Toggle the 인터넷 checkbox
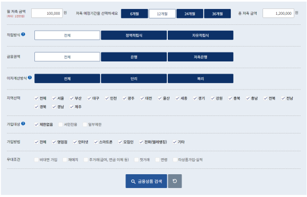The image size is (307, 197). click(75, 142)
